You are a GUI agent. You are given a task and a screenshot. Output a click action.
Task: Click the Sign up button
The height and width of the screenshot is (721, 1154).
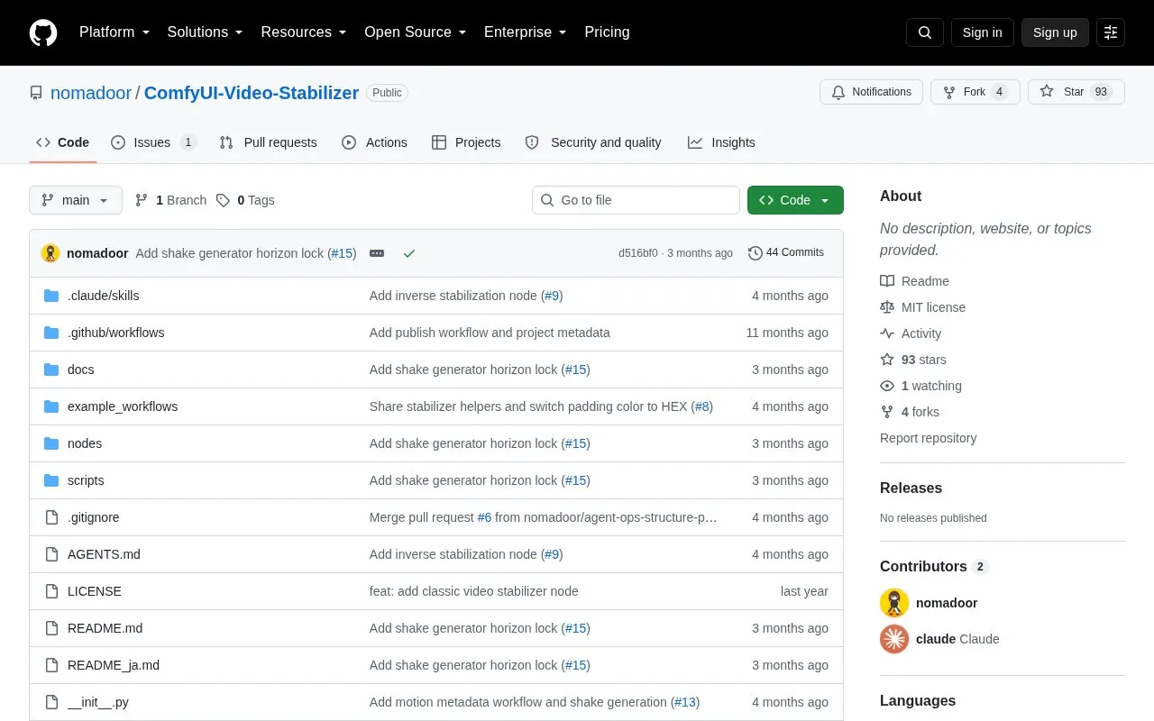pos(1055,32)
